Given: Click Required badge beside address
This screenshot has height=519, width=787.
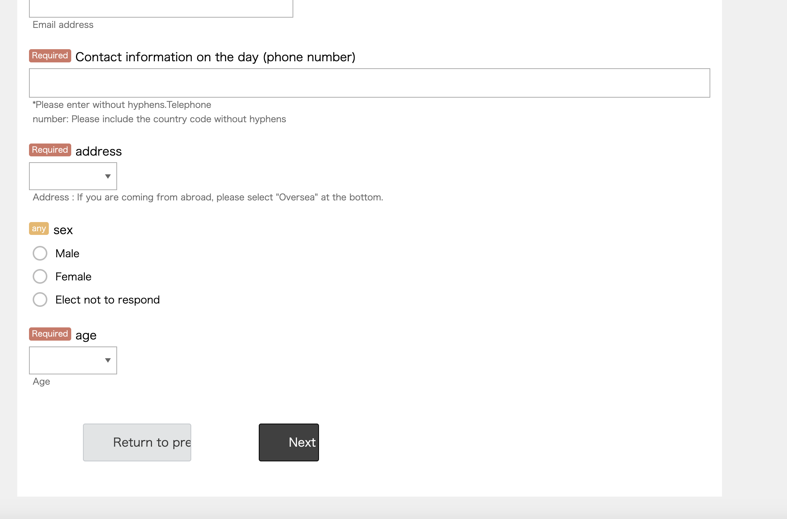Looking at the screenshot, I should (x=50, y=150).
